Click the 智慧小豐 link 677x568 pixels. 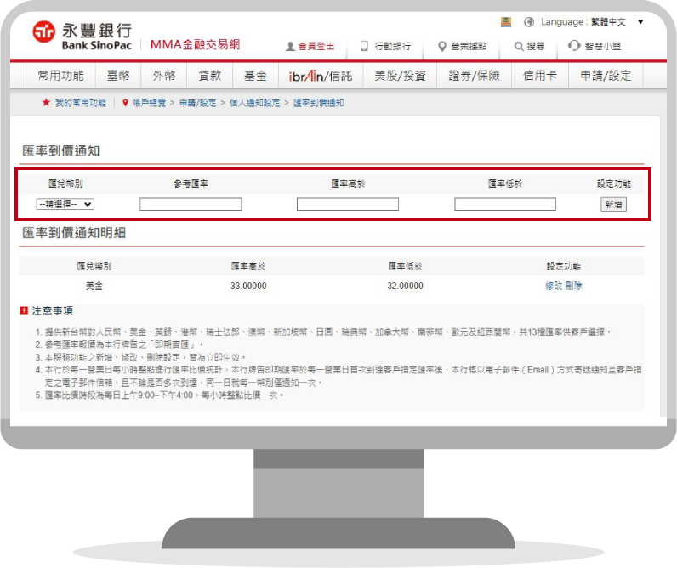pos(603,46)
